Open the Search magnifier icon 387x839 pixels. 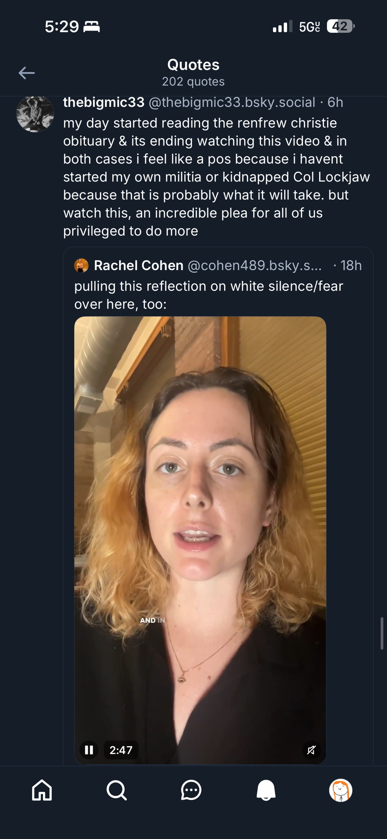(x=116, y=790)
